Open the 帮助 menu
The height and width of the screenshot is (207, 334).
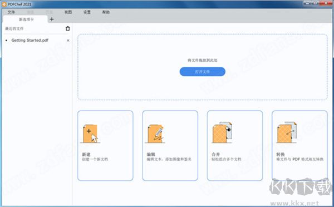pyautogui.click(x=106, y=12)
